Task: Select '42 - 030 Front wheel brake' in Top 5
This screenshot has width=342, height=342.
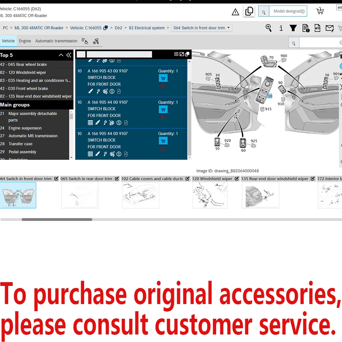Action: click(24, 88)
